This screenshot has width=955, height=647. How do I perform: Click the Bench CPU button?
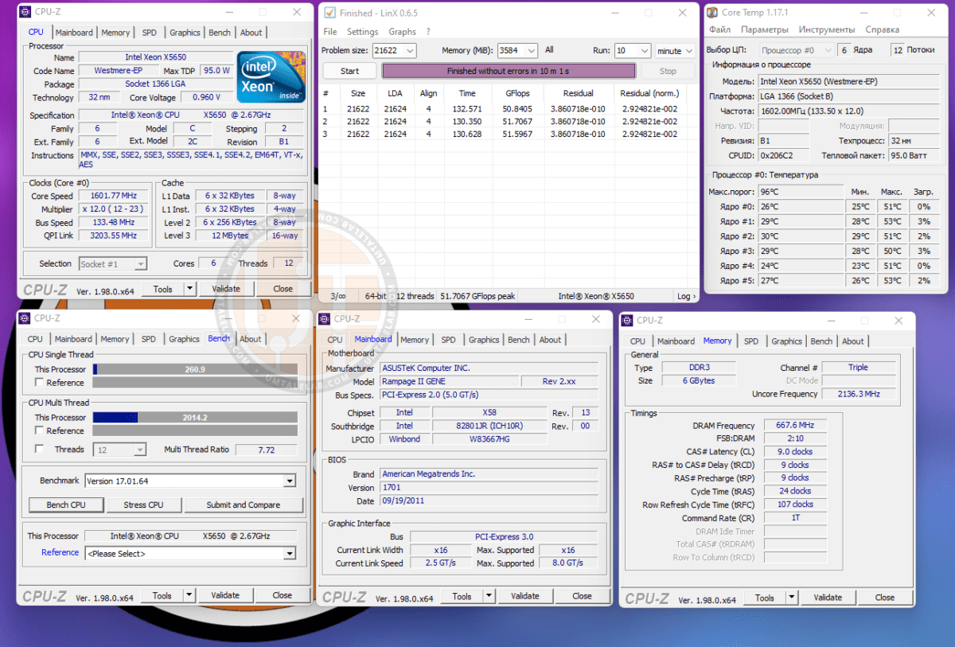66,505
